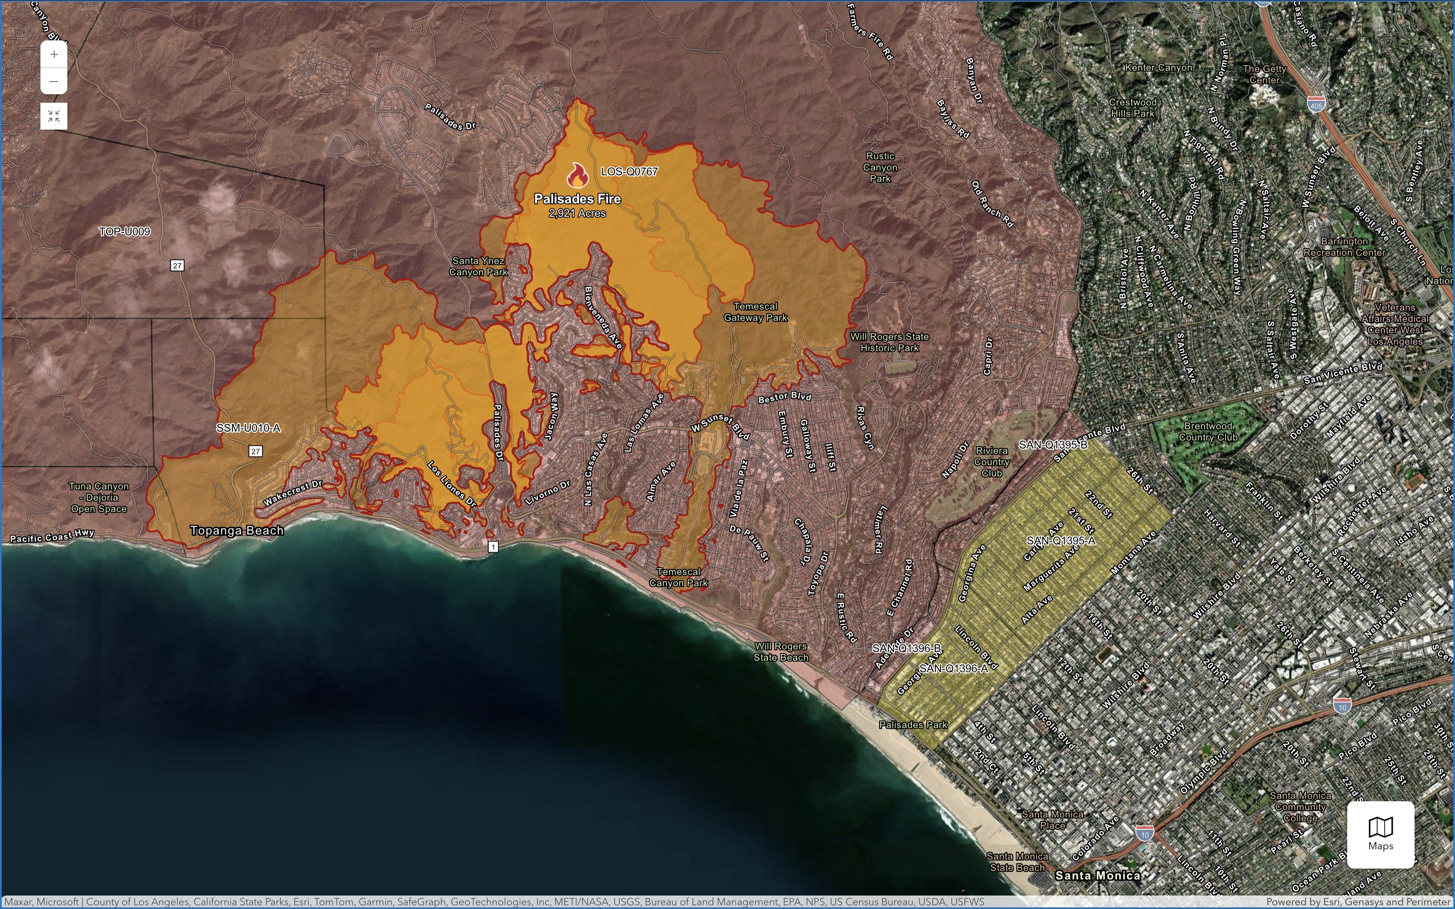Click Will Rogers State Historic Park label
Screen dimensions: 1455x909
[x=889, y=342]
